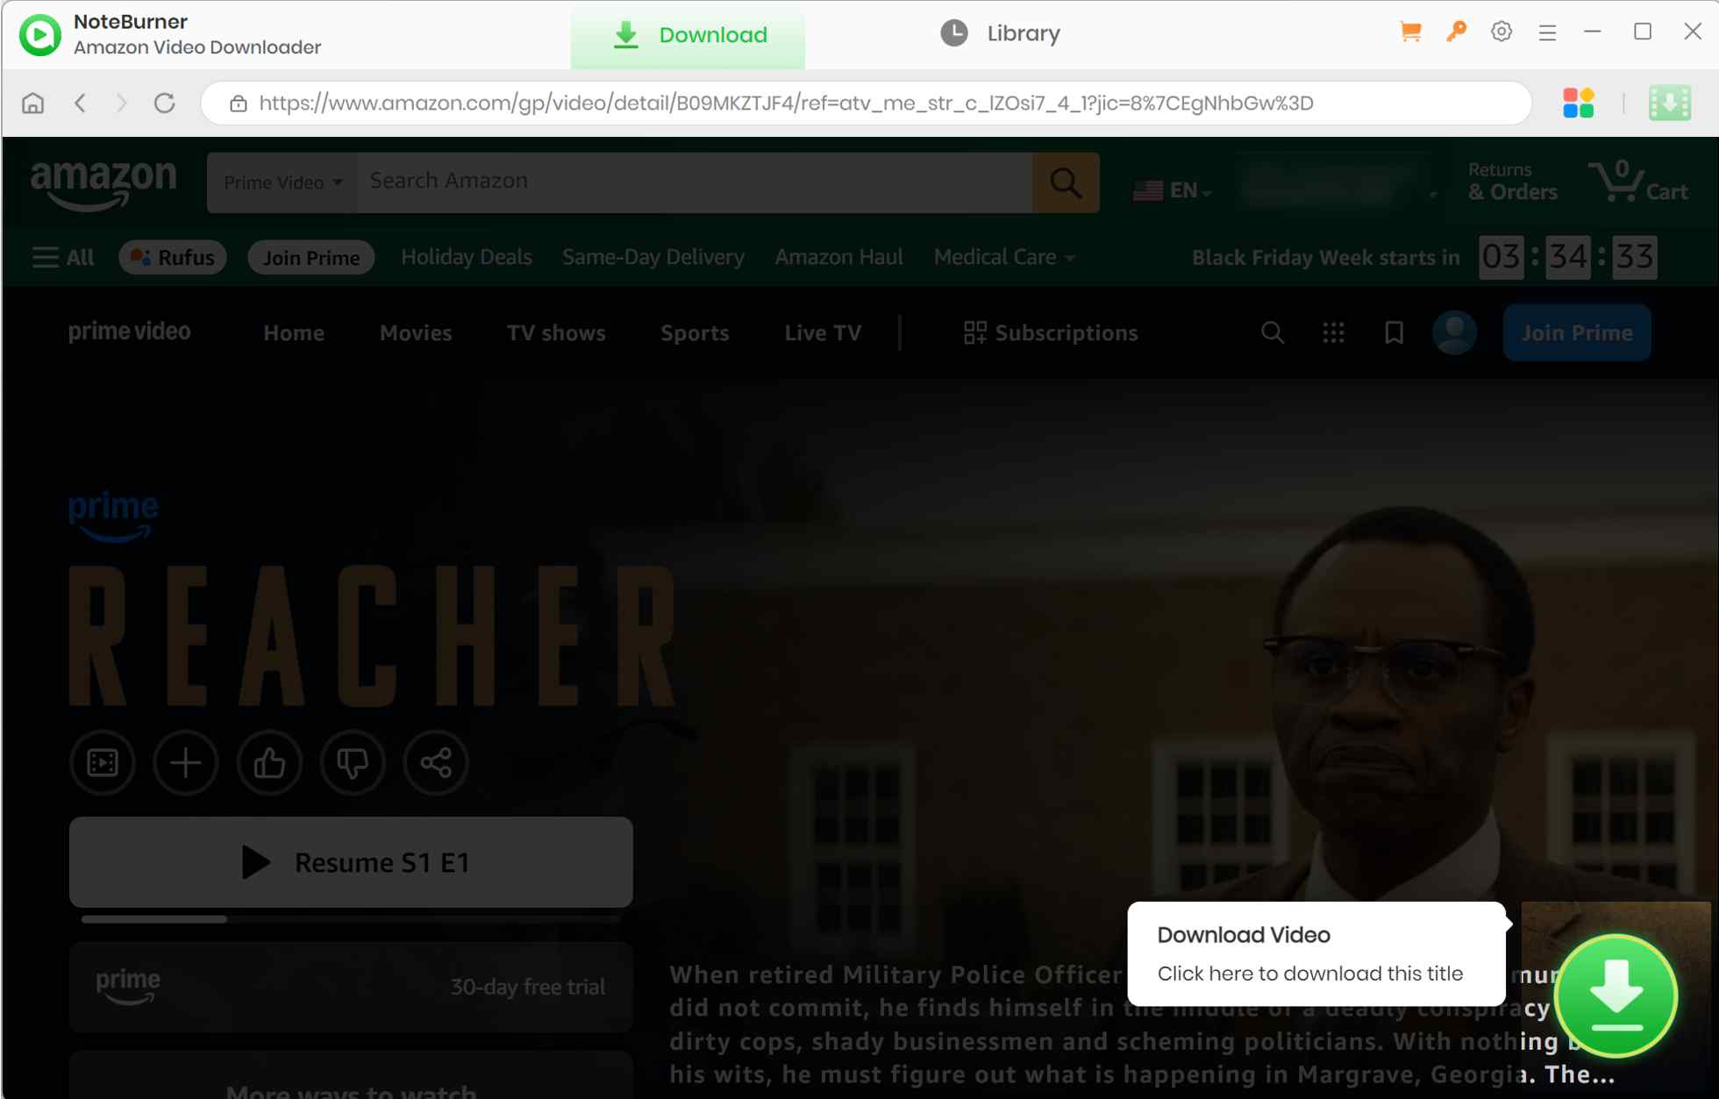
Task: Open NoteBurner purchase cart icon
Action: click(x=1410, y=32)
